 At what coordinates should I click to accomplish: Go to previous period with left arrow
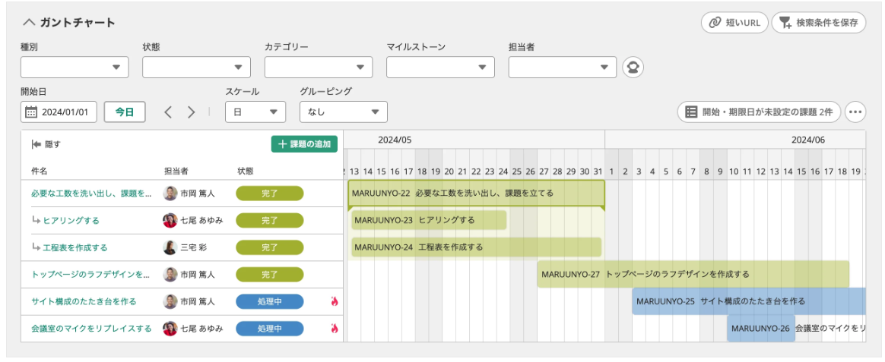[x=167, y=112]
